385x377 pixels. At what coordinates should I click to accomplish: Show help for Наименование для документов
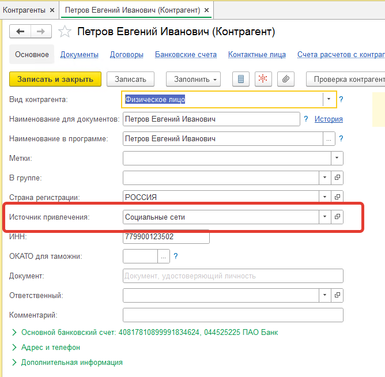[x=305, y=119]
